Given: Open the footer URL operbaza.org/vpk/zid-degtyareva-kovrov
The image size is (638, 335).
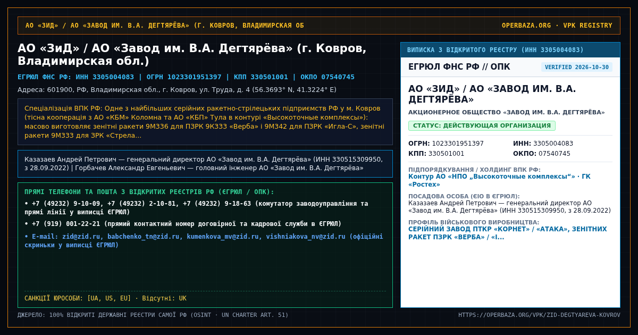Looking at the screenshot, I should click(x=539, y=315).
